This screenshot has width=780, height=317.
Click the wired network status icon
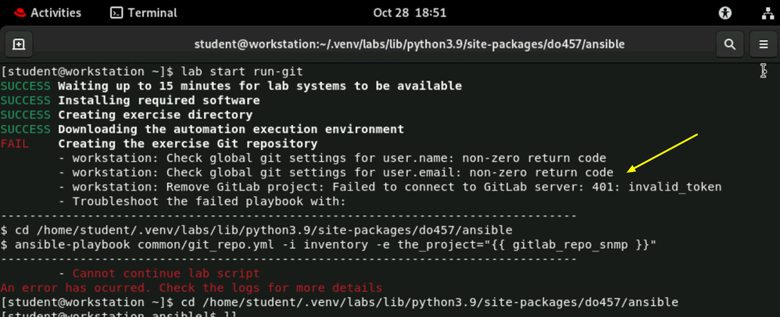click(x=766, y=12)
